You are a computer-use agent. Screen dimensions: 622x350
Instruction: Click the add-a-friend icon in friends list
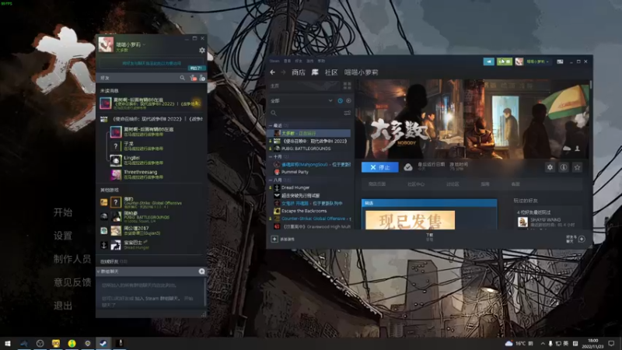click(x=202, y=79)
